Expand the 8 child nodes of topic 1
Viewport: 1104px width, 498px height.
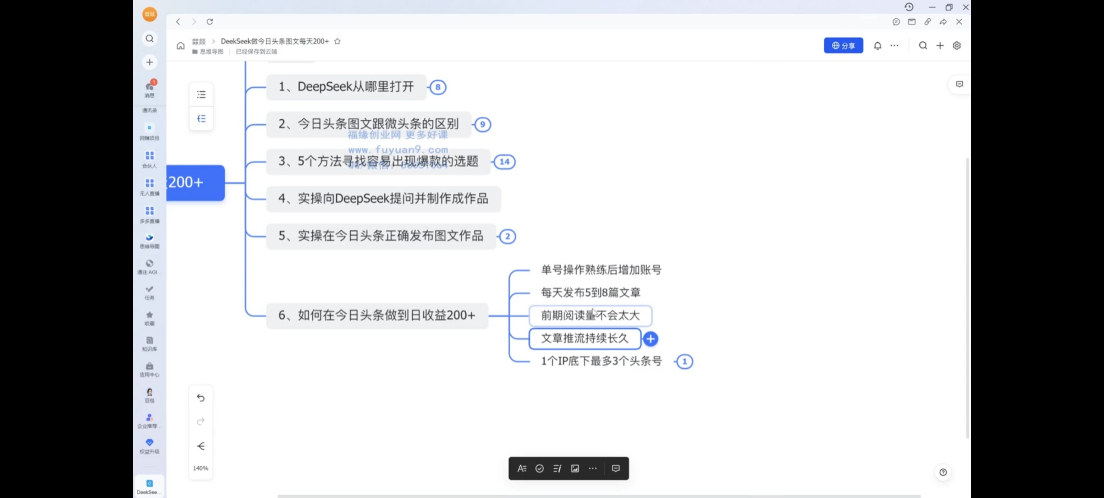click(x=438, y=87)
